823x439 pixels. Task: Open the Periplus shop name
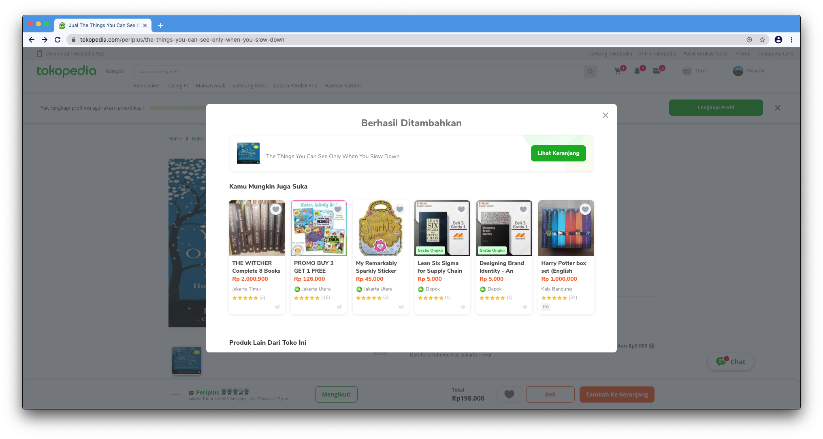click(207, 392)
